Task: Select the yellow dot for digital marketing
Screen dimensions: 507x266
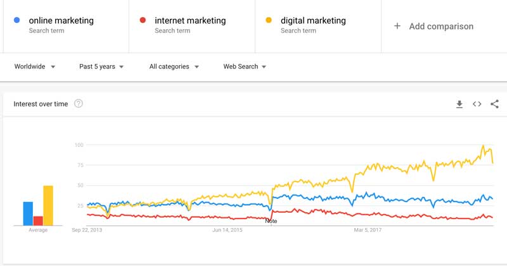Action: click(x=268, y=20)
